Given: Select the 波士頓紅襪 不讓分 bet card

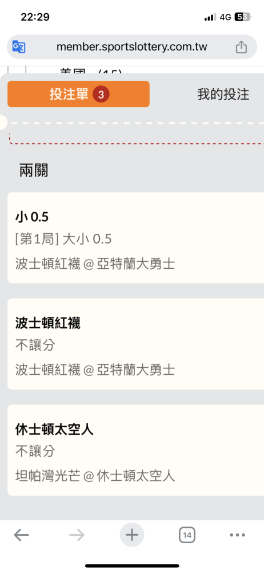Looking at the screenshot, I should point(135,344).
